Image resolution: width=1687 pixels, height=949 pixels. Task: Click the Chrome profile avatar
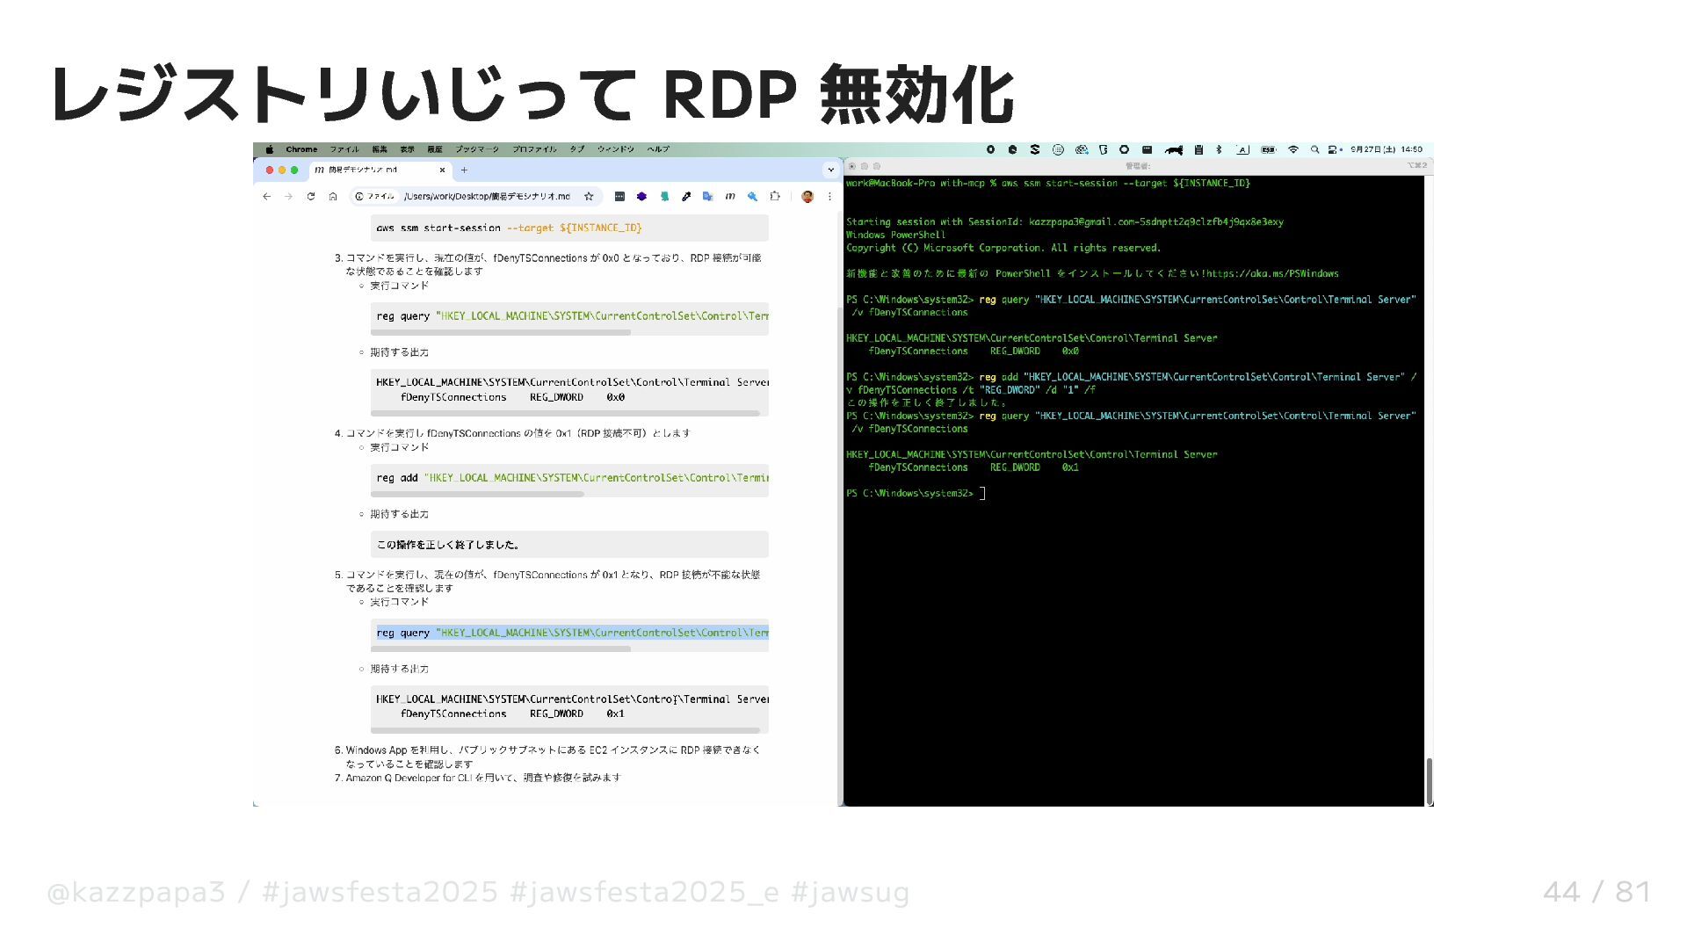[x=807, y=197]
